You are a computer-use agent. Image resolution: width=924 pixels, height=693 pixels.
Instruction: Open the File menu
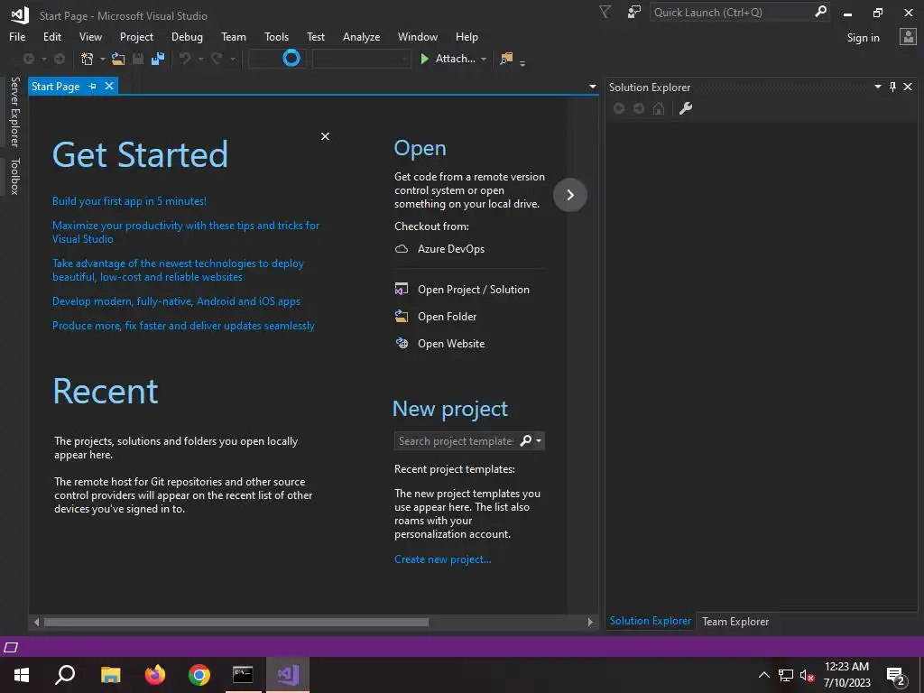pyautogui.click(x=17, y=36)
